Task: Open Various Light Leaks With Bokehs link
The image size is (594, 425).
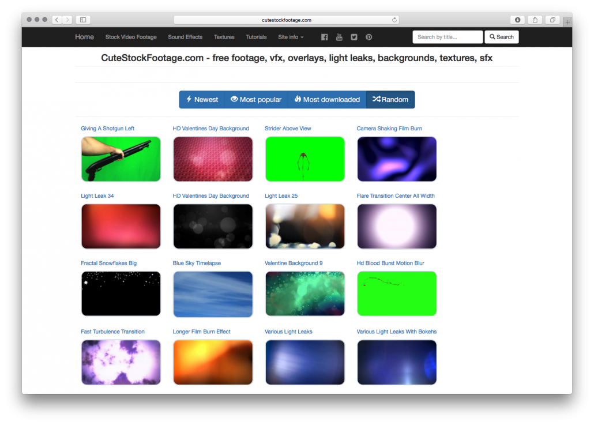Action: [397, 332]
